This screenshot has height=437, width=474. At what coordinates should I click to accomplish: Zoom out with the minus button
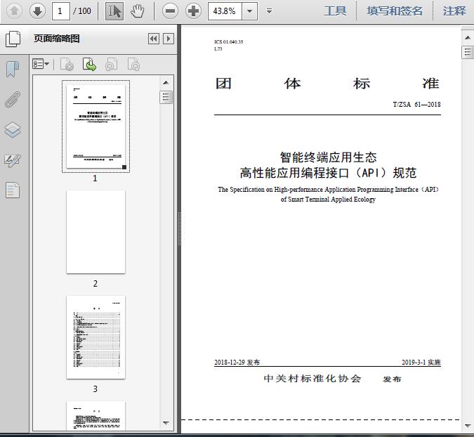[x=170, y=11]
